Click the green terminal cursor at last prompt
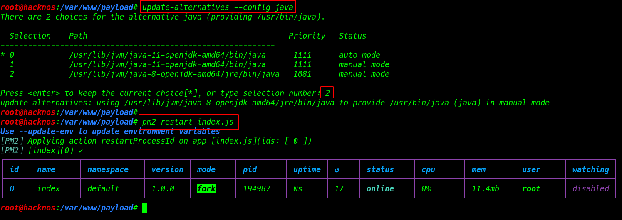The height and width of the screenshot is (220, 622). (x=145, y=208)
